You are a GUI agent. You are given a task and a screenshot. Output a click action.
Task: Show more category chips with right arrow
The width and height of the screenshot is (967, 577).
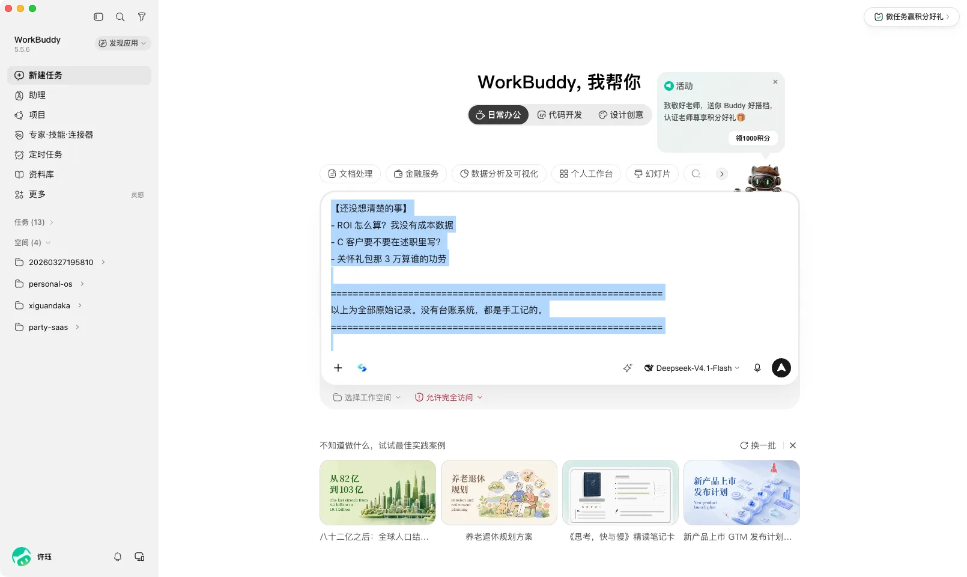pos(722,174)
